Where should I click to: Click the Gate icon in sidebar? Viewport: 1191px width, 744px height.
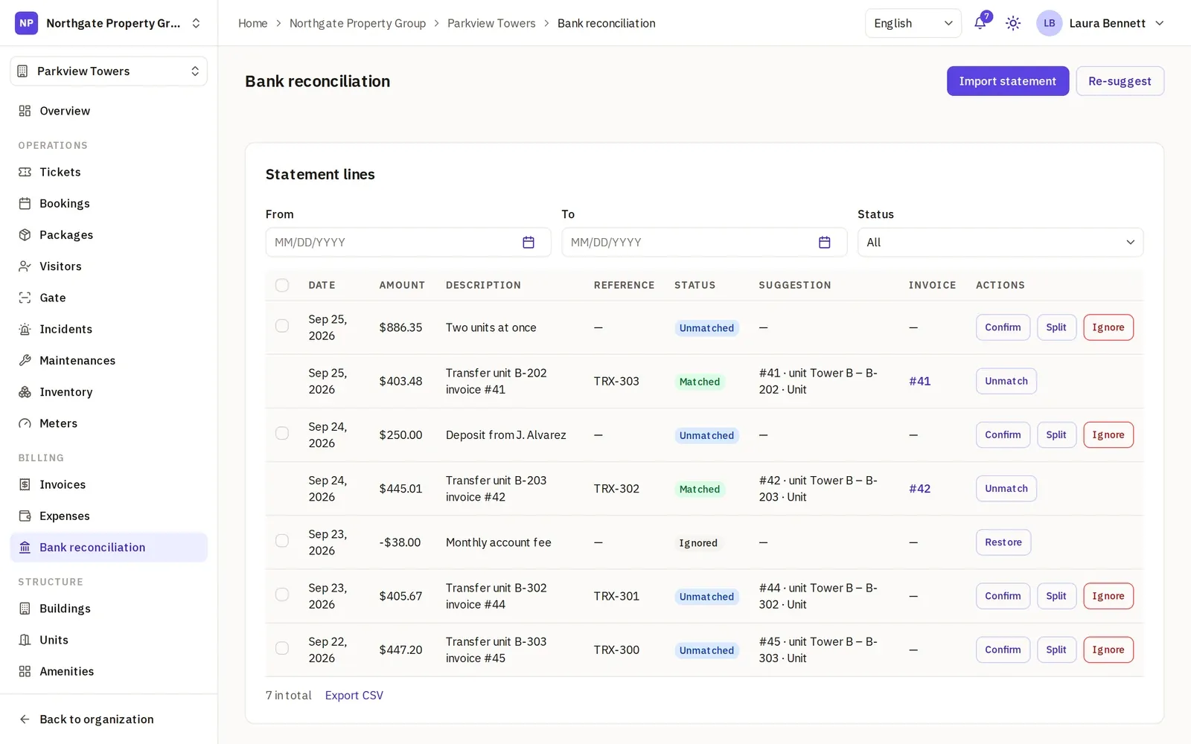(x=25, y=298)
